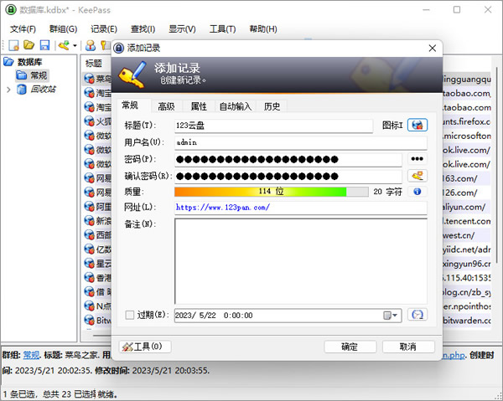Maximize the KeePass main window

click(x=457, y=10)
